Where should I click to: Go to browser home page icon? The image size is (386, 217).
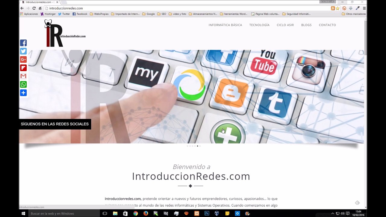point(40,8)
